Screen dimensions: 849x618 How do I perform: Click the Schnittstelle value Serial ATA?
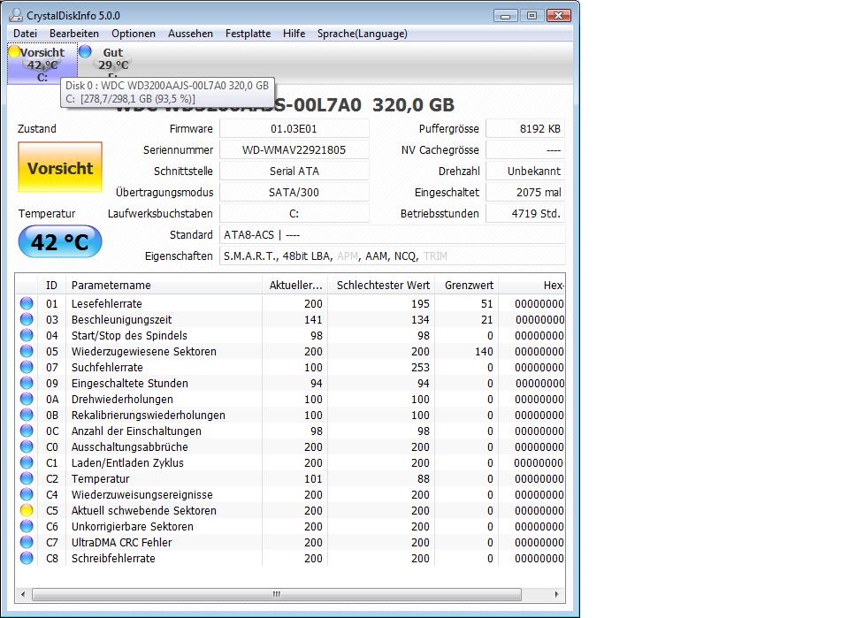click(294, 171)
